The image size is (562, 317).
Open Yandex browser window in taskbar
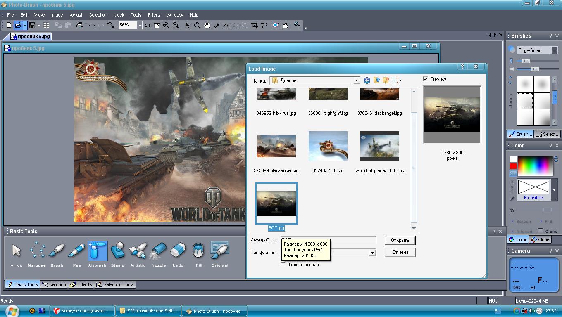[x=82, y=311]
